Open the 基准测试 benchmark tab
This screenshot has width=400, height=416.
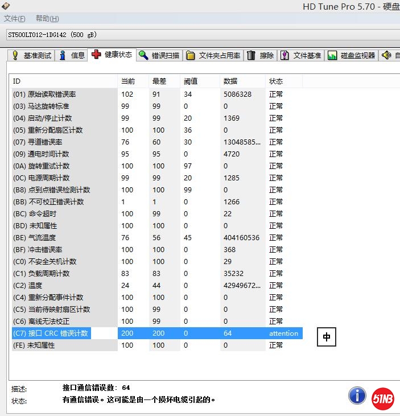[32, 55]
